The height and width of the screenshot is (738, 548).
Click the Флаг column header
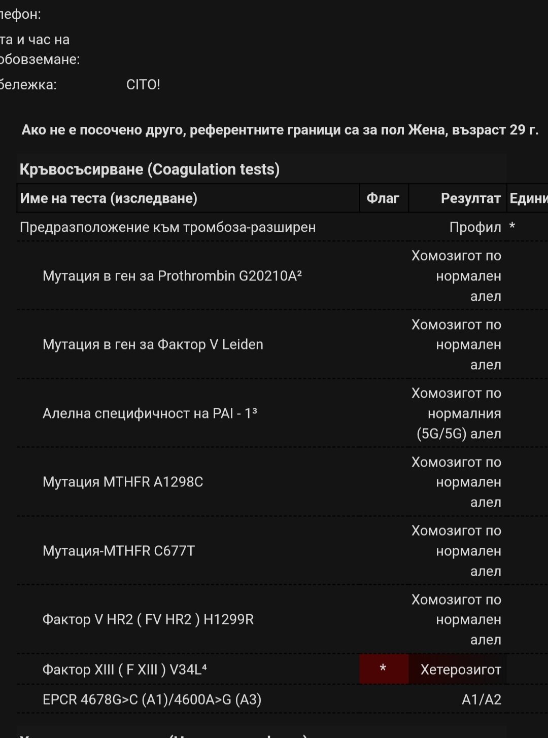click(x=383, y=198)
